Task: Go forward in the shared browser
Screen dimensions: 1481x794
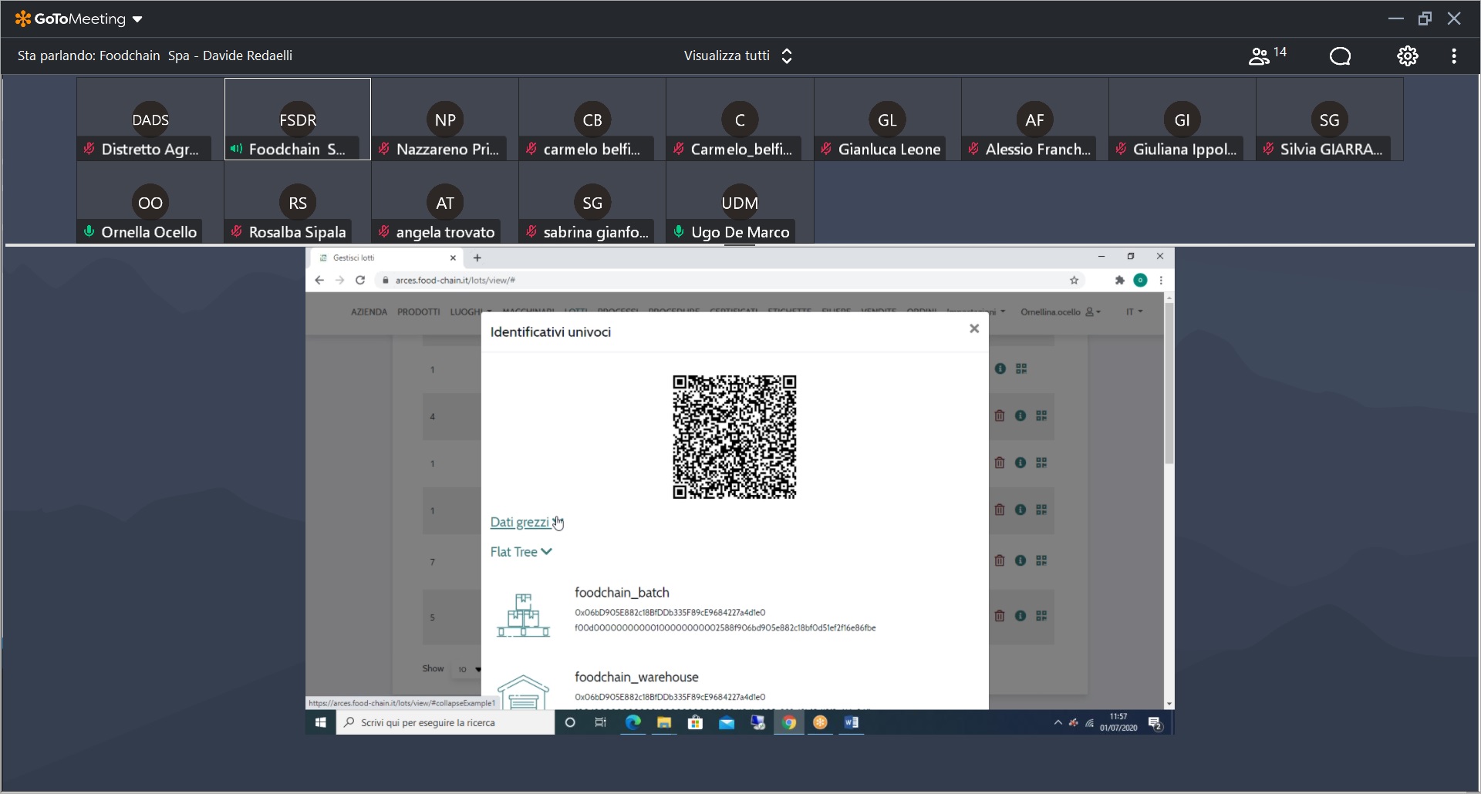Action: click(339, 280)
